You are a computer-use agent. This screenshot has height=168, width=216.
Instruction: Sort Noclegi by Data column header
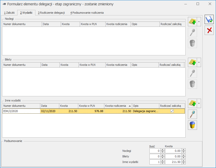(51, 24)
